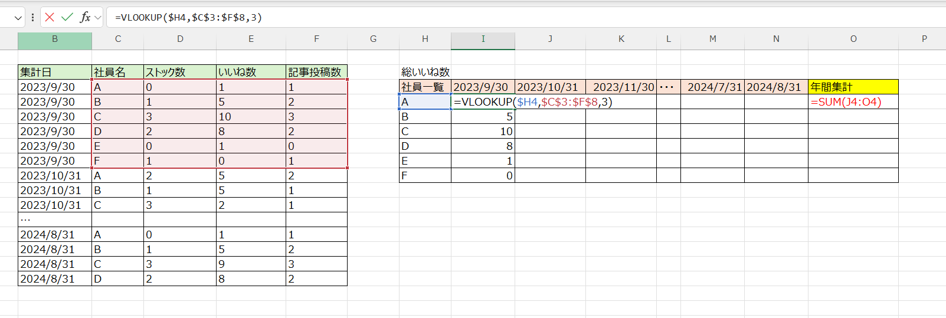946x318 pixels.
Task: Click the 集計日 header cell
Action: (55, 72)
